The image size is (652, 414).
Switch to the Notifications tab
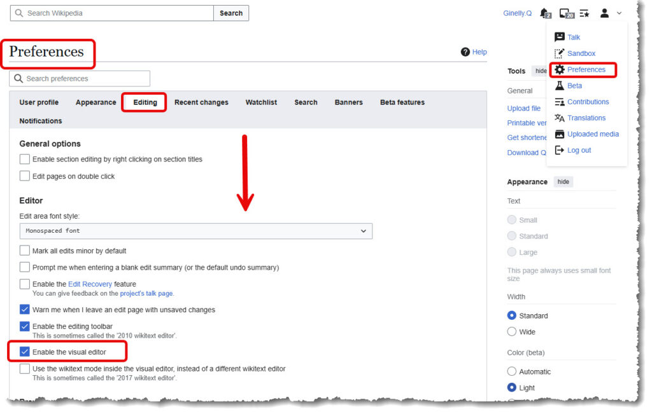point(40,121)
